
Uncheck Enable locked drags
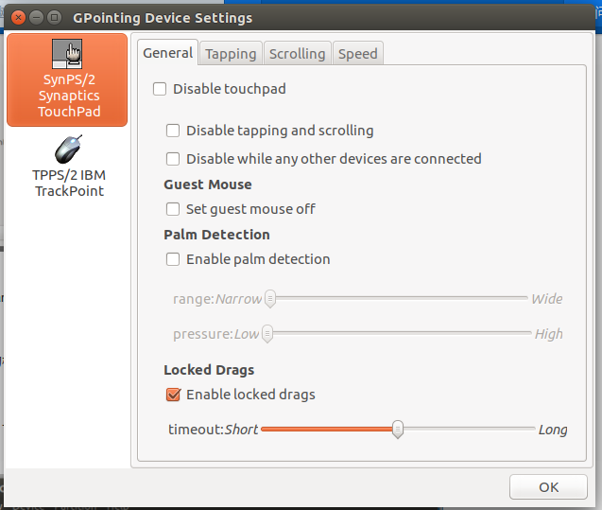point(173,395)
